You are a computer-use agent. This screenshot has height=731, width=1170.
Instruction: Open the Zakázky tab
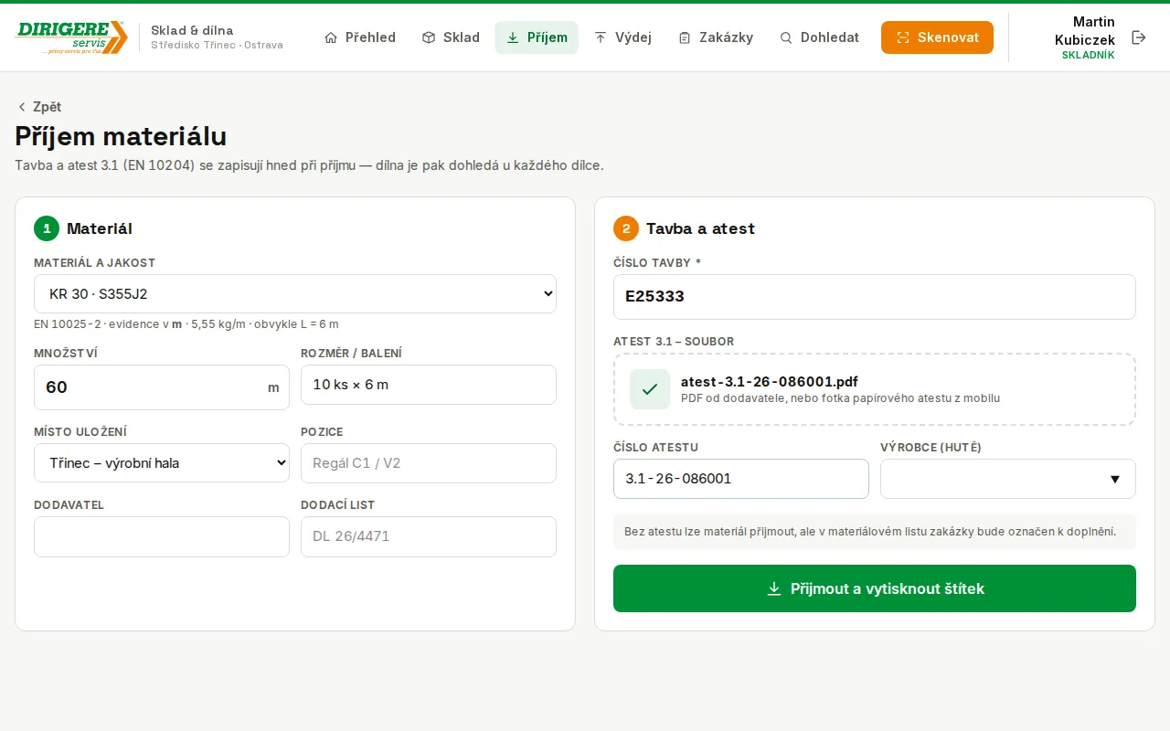coord(716,37)
